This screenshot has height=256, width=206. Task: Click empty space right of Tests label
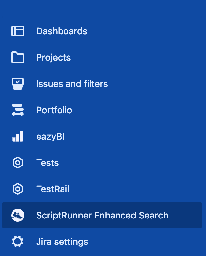click(131, 163)
